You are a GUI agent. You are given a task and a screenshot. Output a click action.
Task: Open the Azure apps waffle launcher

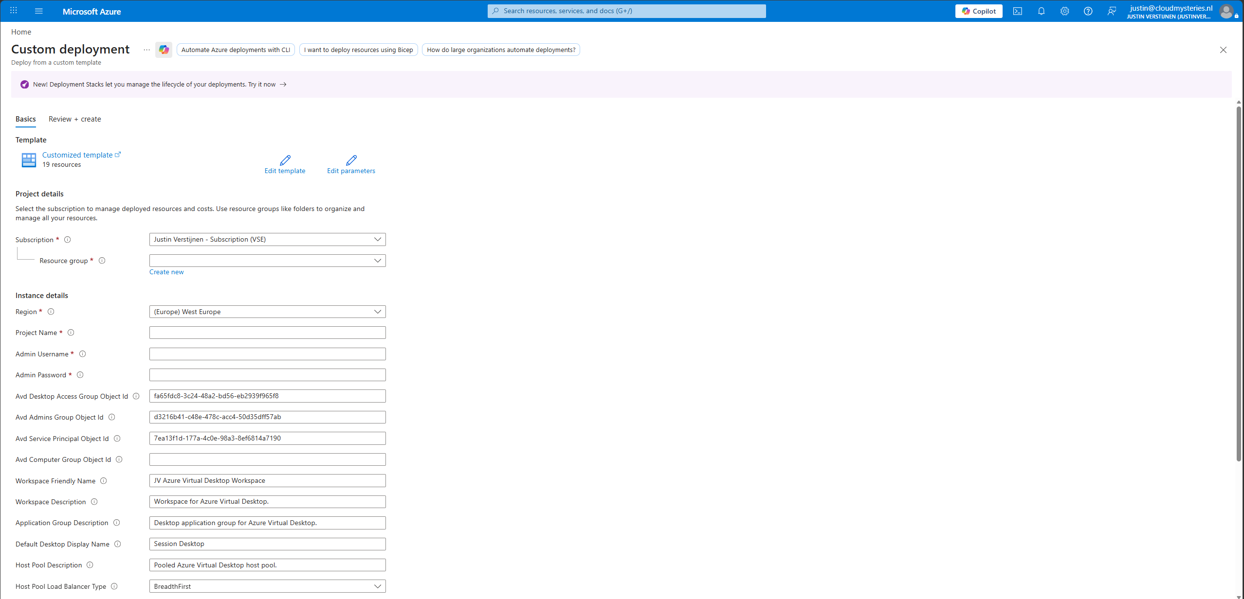click(x=14, y=11)
